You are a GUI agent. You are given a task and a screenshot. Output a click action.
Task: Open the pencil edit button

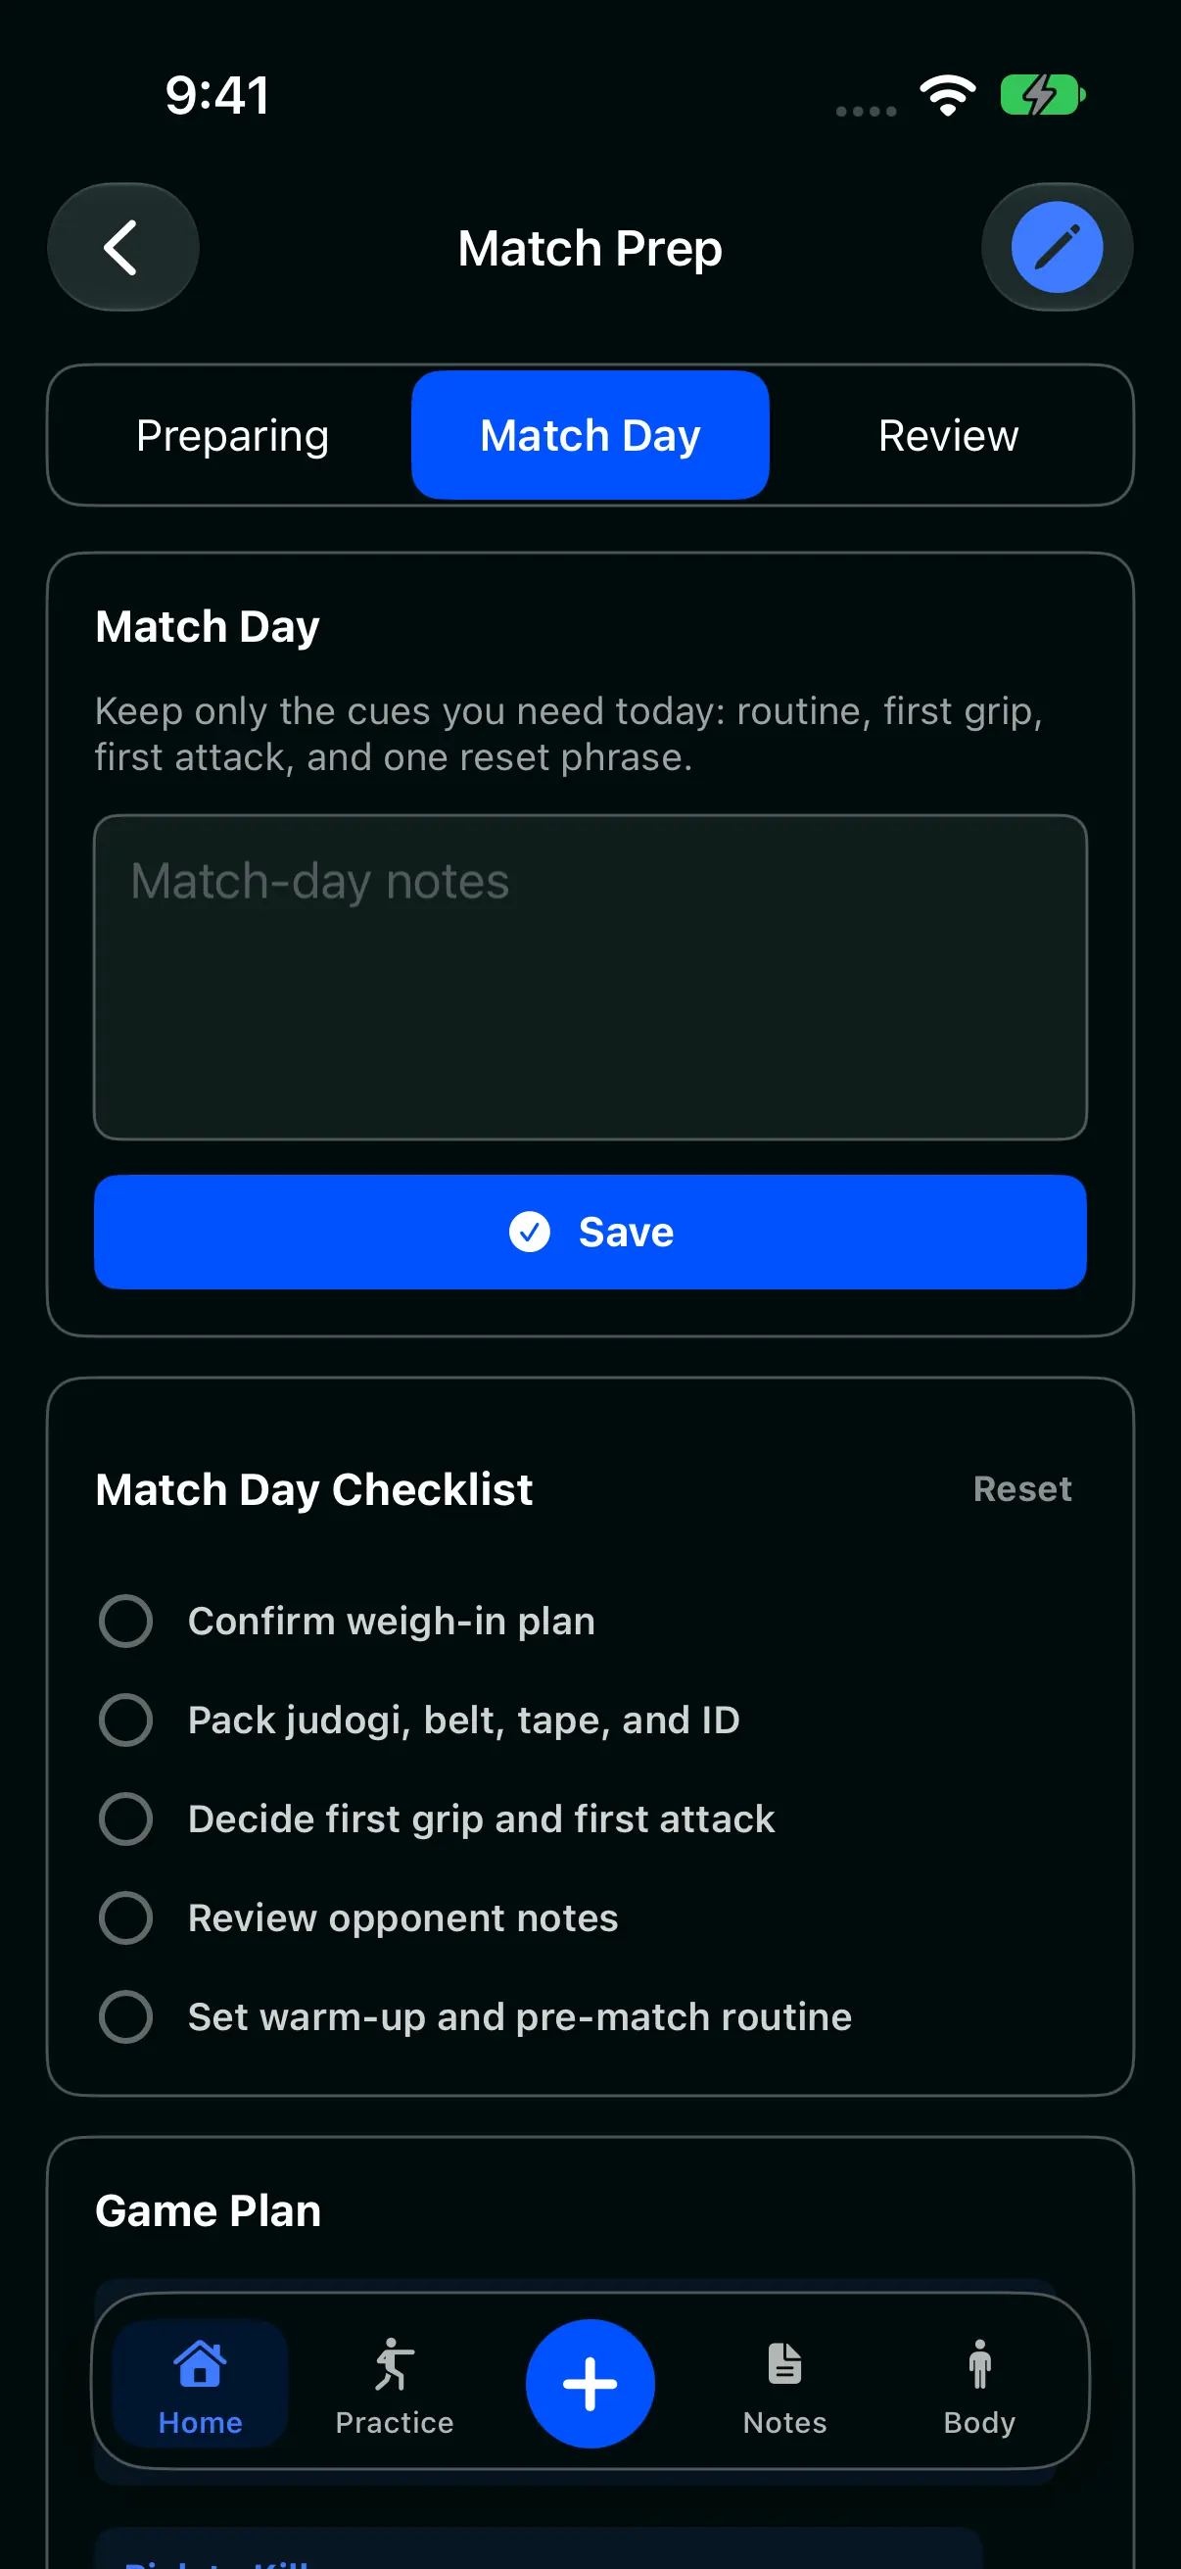tap(1057, 247)
